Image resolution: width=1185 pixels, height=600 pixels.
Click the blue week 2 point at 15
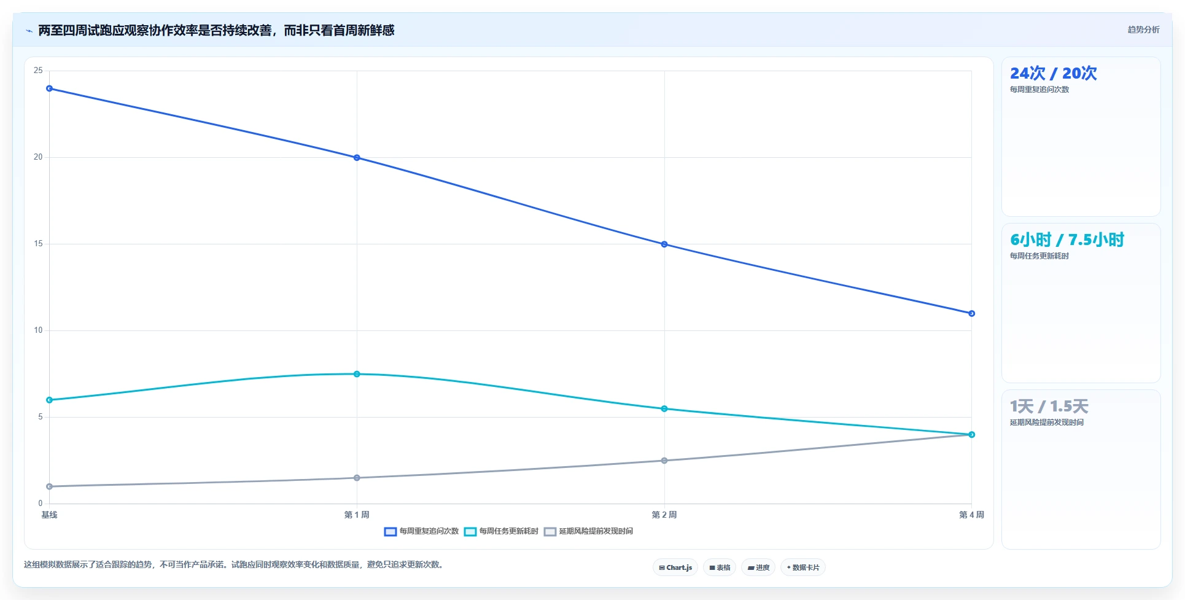[x=664, y=244]
